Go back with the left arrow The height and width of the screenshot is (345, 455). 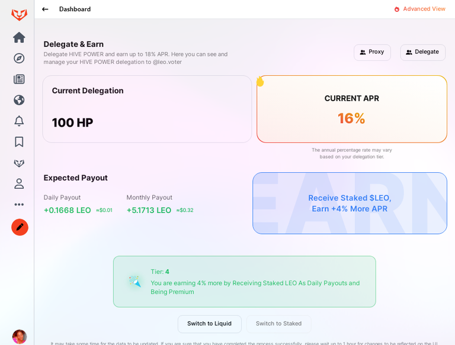(45, 9)
